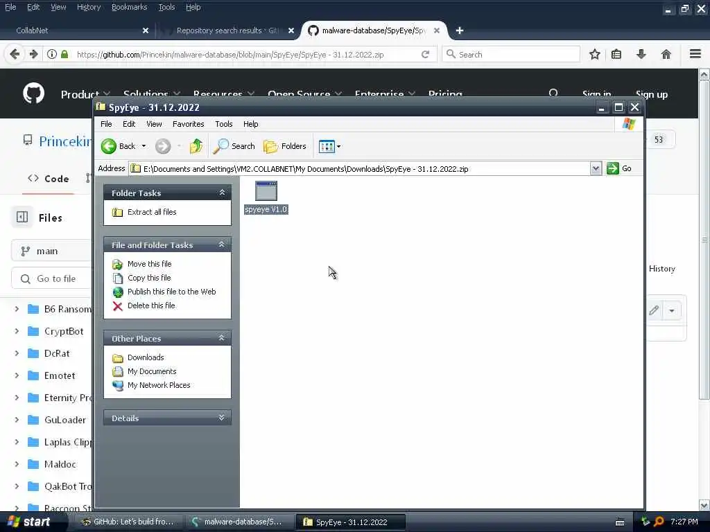This screenshot has width=710, height=532.
Task: Open the File menu in SpyEye window
Action: coord(106,124)
